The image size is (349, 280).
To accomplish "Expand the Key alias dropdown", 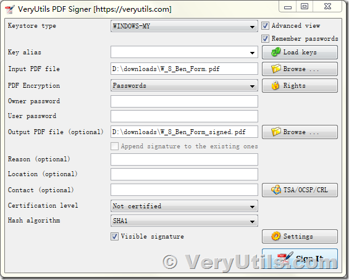I will [x=184, y=53].
